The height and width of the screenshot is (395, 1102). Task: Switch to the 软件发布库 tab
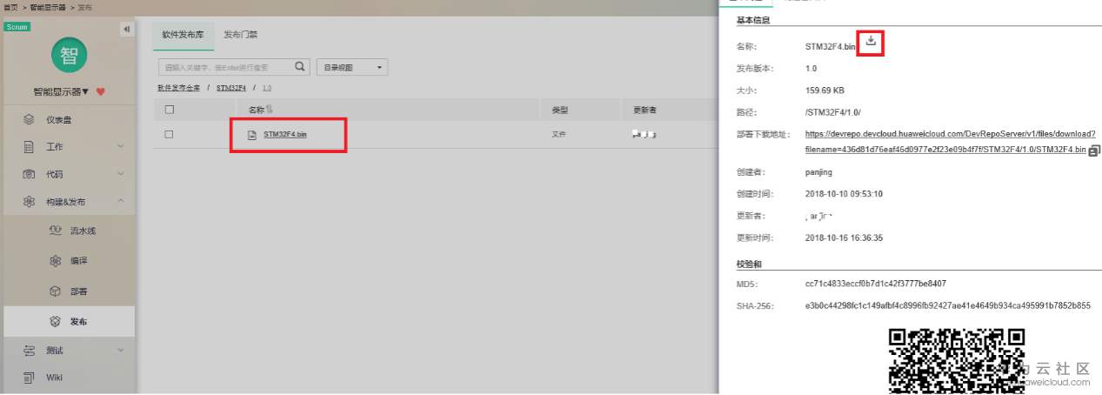[183, 35]
